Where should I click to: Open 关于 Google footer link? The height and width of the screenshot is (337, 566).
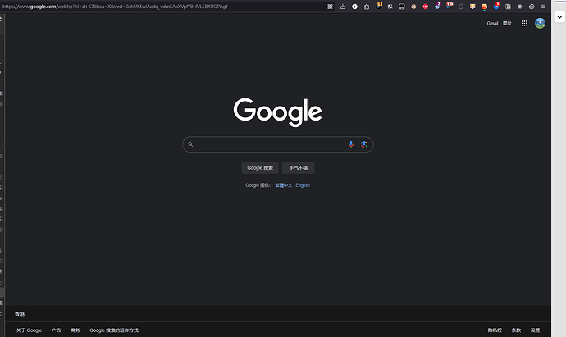coord(29,330)
